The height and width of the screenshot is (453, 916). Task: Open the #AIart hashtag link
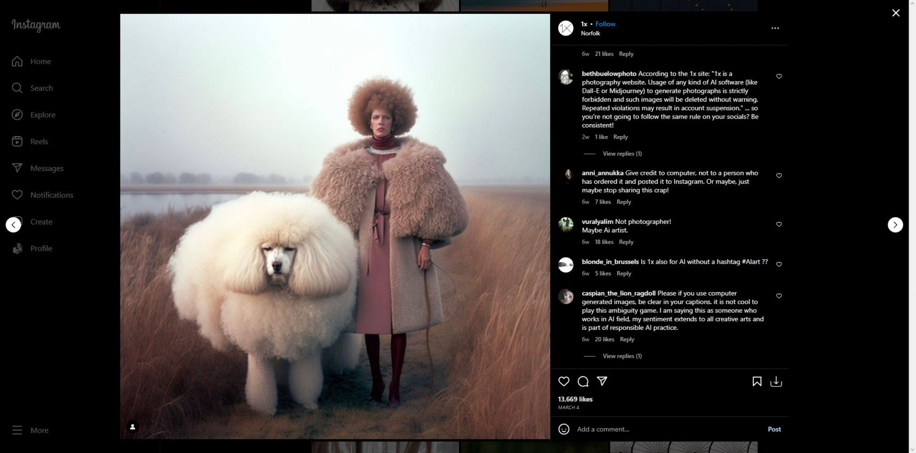tap(751, 262)
